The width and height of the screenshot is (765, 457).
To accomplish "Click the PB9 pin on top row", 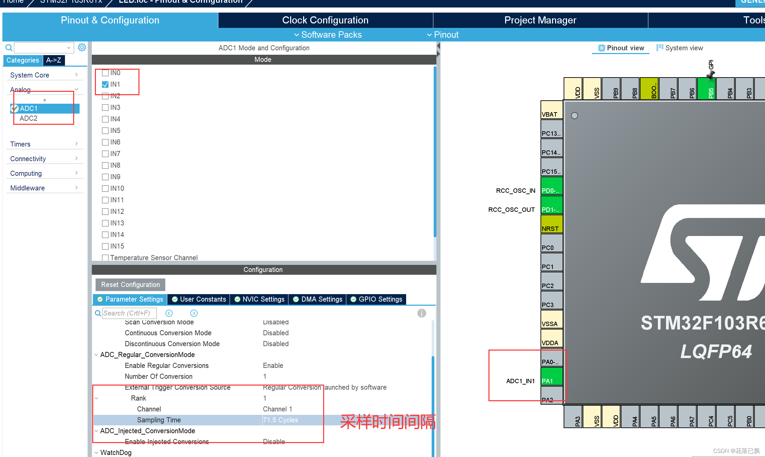I will [x=611, y=88].
